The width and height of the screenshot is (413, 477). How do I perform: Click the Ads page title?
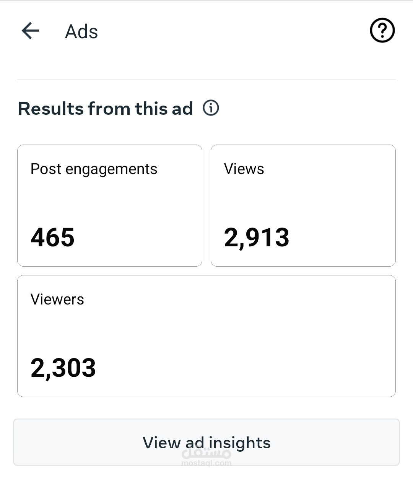point(81,31)
